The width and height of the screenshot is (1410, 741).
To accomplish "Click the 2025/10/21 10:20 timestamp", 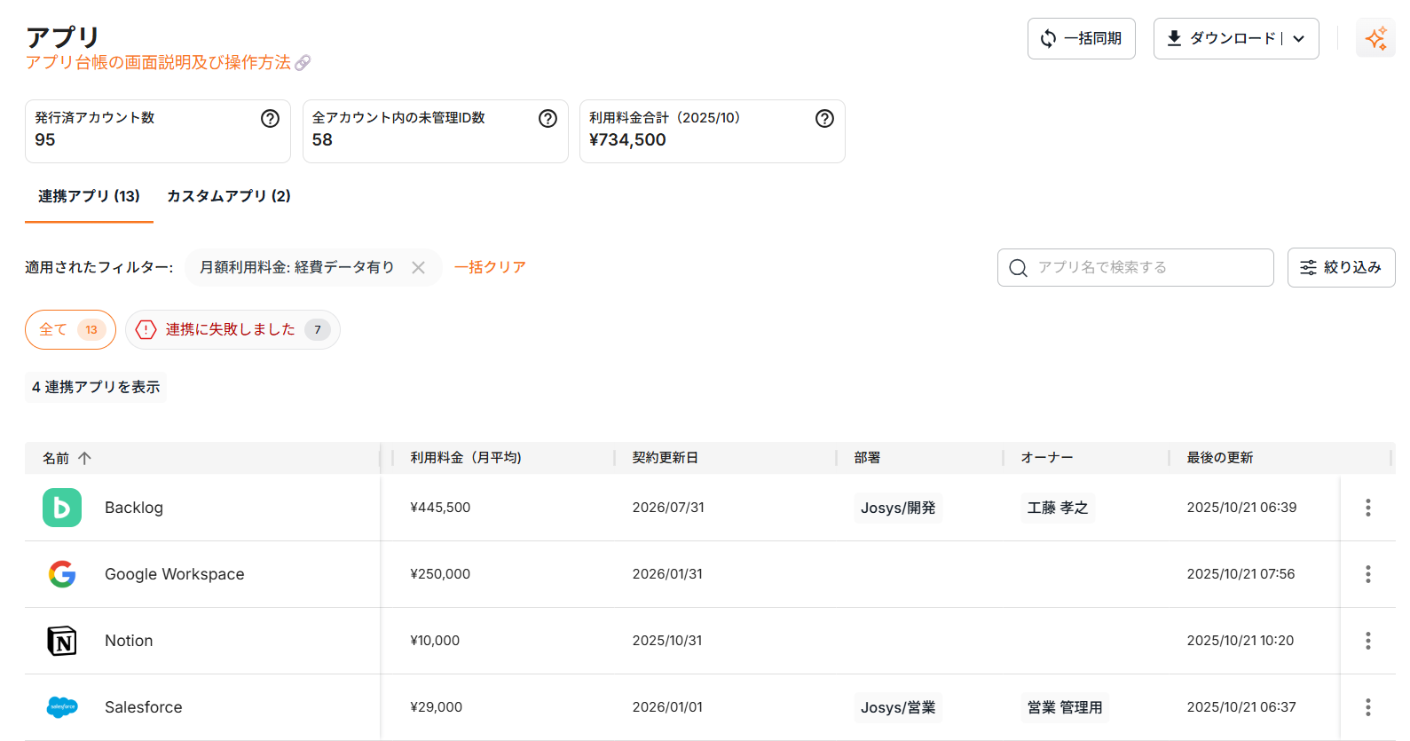I will (x=1241, y=641).
